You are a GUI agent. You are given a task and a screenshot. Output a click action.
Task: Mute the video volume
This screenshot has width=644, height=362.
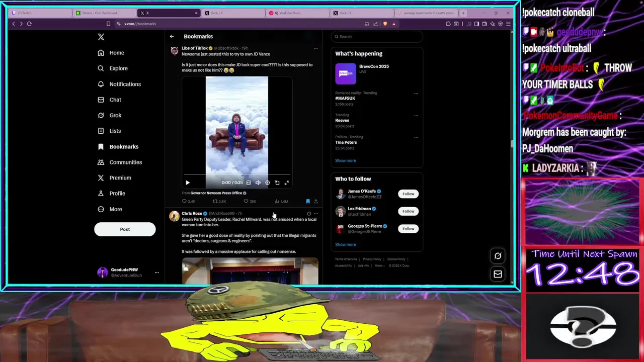pyautogui.click(x=258, y=183)
